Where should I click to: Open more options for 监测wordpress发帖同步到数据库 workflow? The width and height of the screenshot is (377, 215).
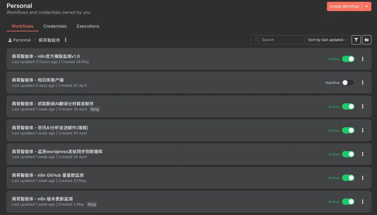[x=363, y=154]
